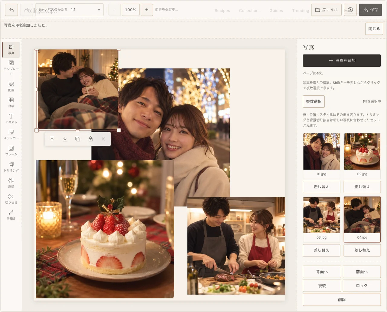The width and height of the screenshot is (387, 312).
Task: Bring photo to front in floating toolbar
Action: coord(52,139)
